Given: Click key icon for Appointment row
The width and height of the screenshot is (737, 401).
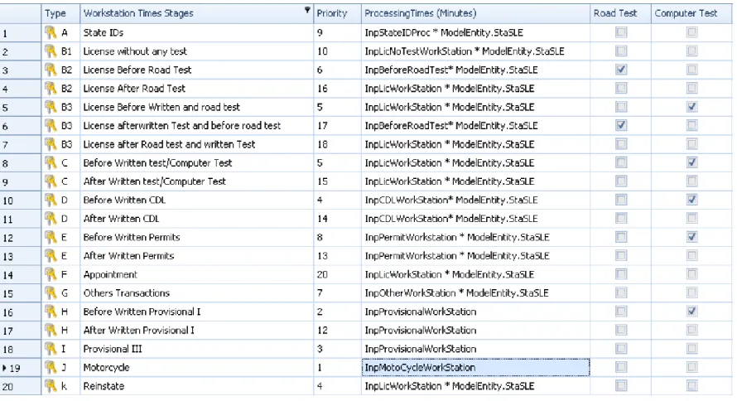Looking at the screenshot, I should coord(51,274).
